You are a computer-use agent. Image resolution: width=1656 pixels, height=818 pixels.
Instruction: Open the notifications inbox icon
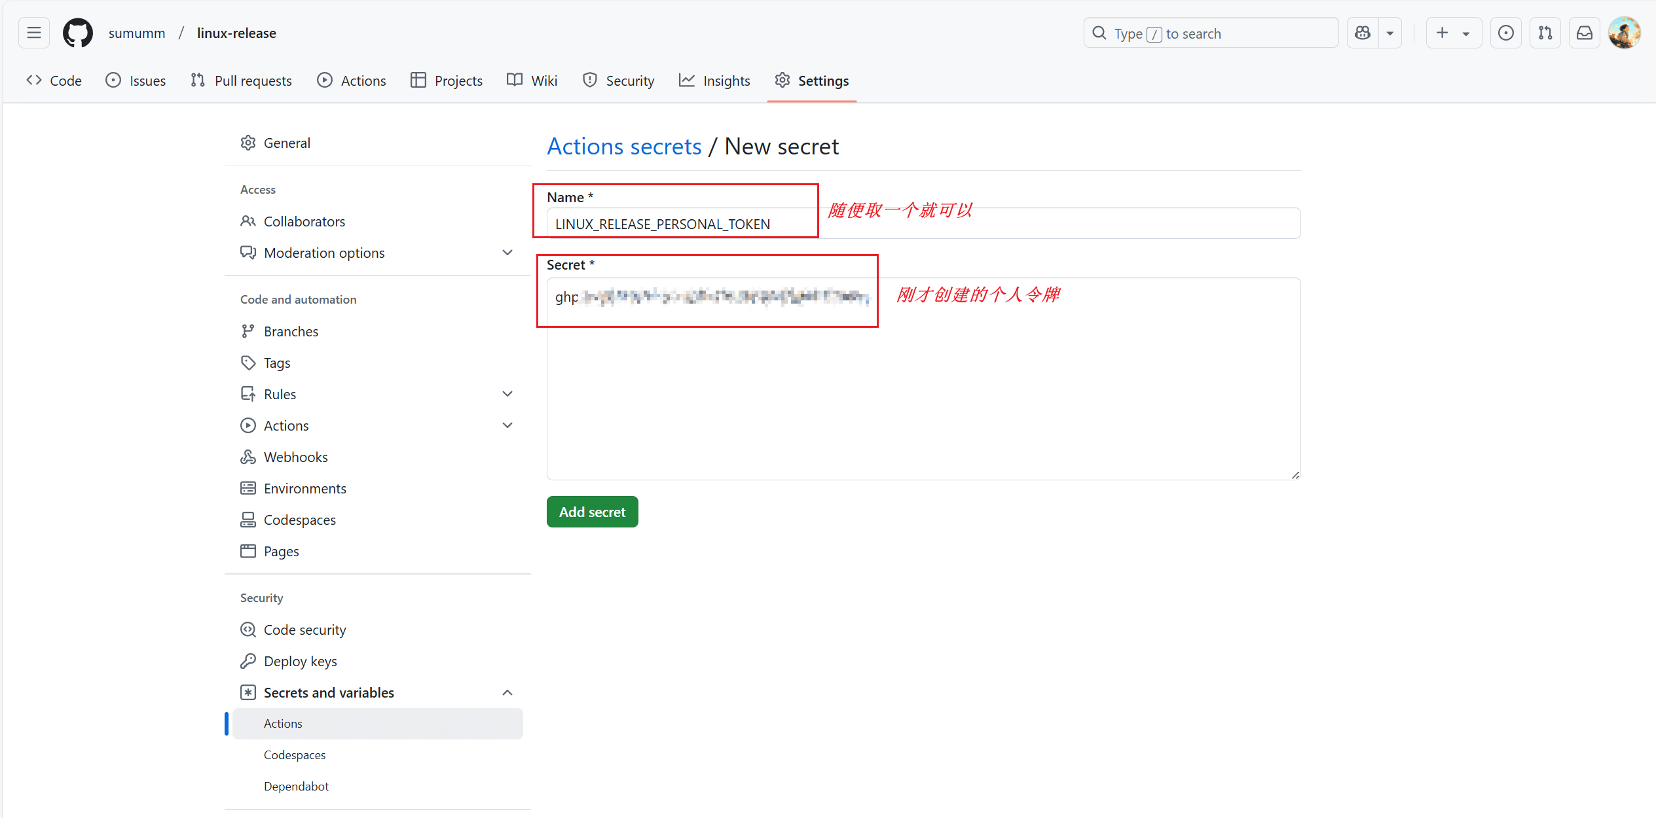coord(1584,33)
